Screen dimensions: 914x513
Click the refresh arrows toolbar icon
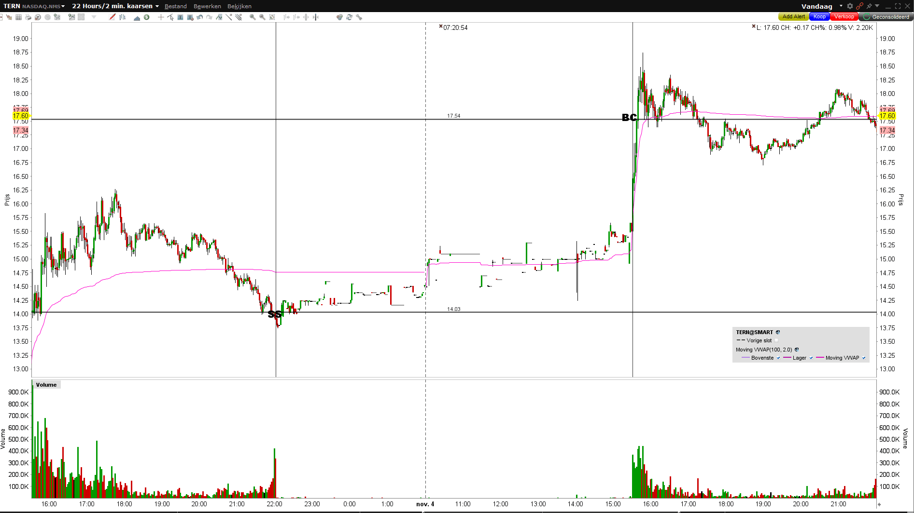[x=350, y=17]
